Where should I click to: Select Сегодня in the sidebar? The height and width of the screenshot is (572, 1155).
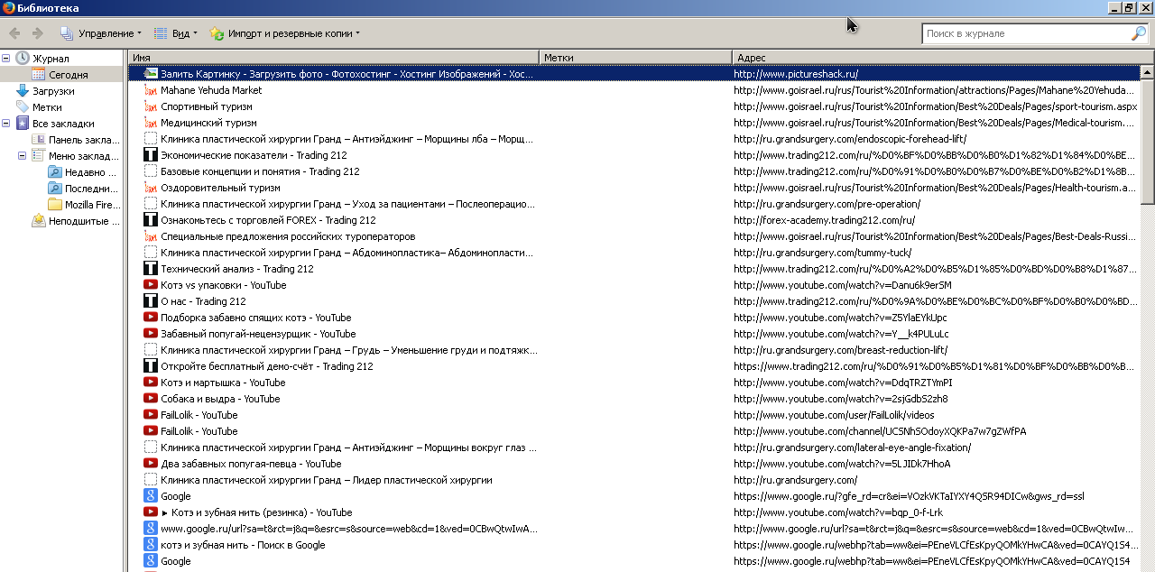coord(69,75)
